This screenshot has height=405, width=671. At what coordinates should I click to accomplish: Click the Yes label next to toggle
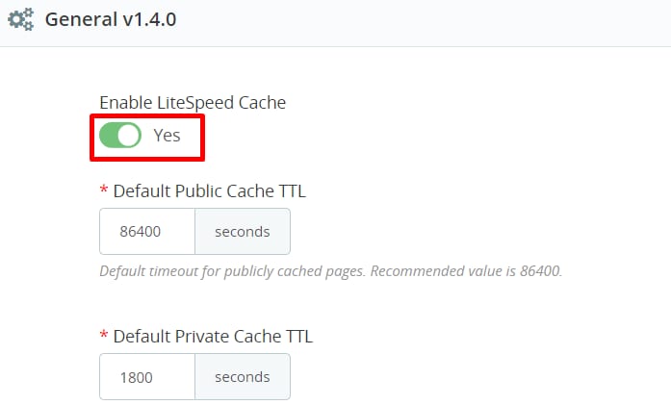(x=168, y=136)
